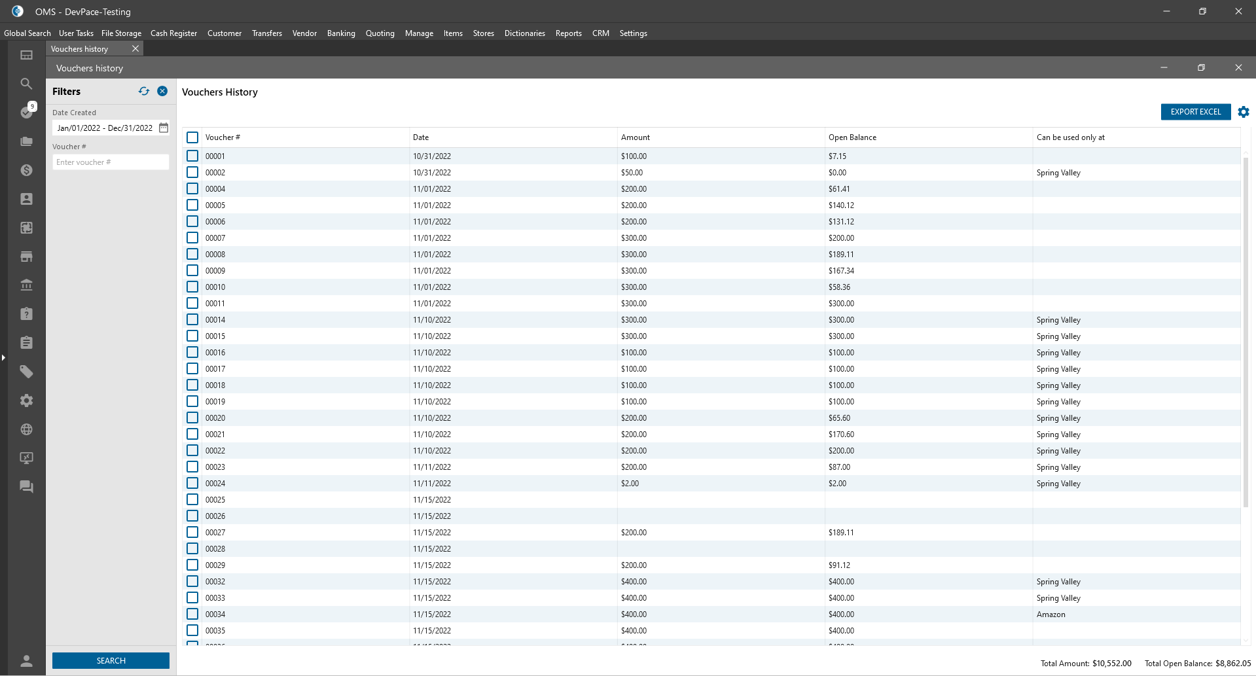Open the CRM menu
Screen dimensions: 1256x676
(x=601, y=33)
